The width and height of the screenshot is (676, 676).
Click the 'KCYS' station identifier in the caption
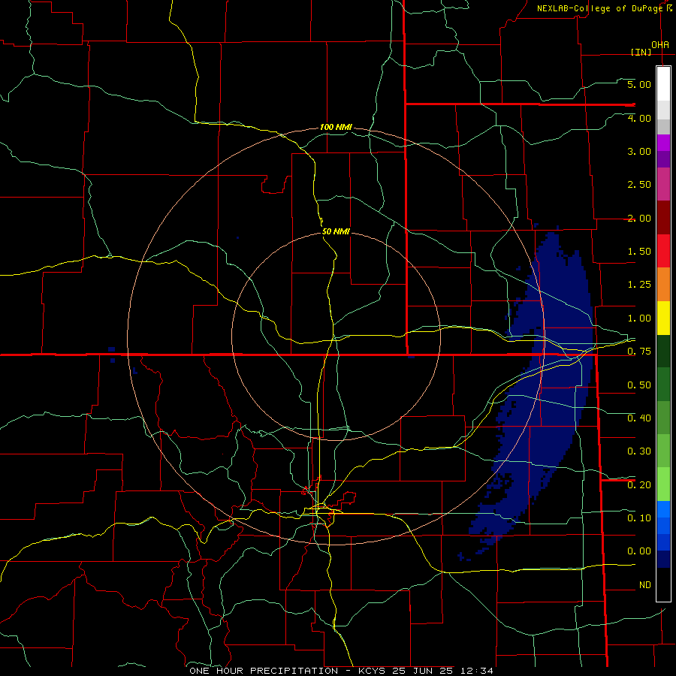[x=372, y=671]
